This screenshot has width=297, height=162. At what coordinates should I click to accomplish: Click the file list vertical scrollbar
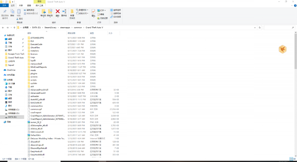click(296, 51)
